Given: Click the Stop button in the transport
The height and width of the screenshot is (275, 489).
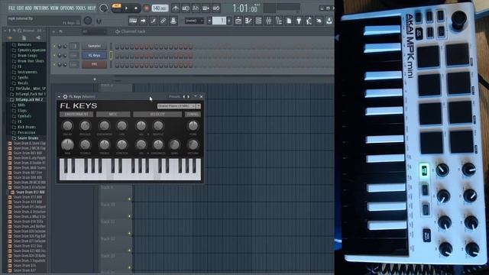Looking at the screenshot, I should click(x=136, y=8).
